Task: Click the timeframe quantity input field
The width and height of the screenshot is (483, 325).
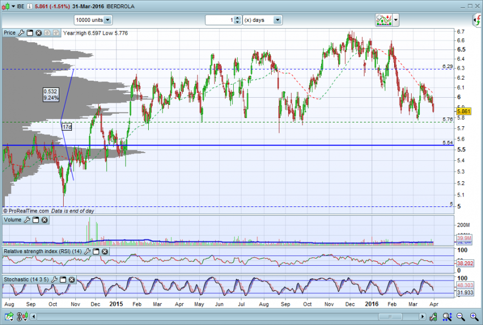Action: coord(220,20)
